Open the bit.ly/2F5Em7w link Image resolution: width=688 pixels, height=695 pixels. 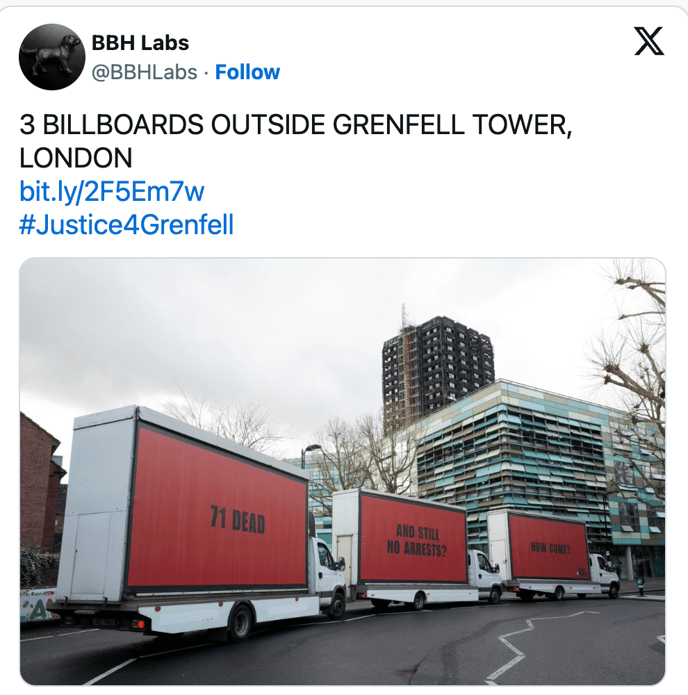point(112,192)
